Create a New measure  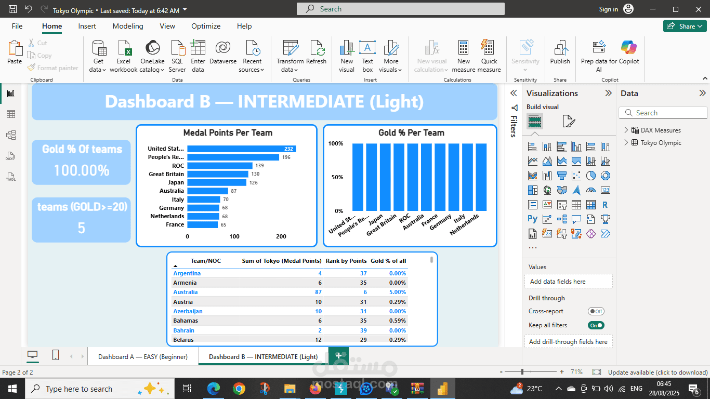click(x=464, y=56)
